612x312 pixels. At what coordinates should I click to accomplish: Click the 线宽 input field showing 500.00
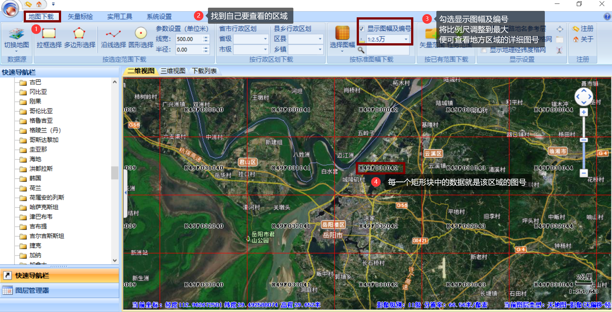click(x=189, y=39)
